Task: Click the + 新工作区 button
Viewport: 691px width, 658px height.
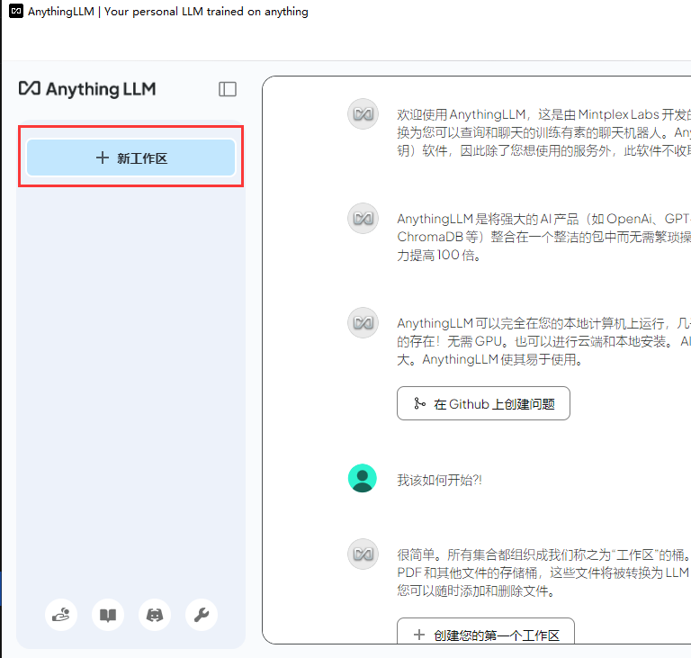Action: coord(130,158)
